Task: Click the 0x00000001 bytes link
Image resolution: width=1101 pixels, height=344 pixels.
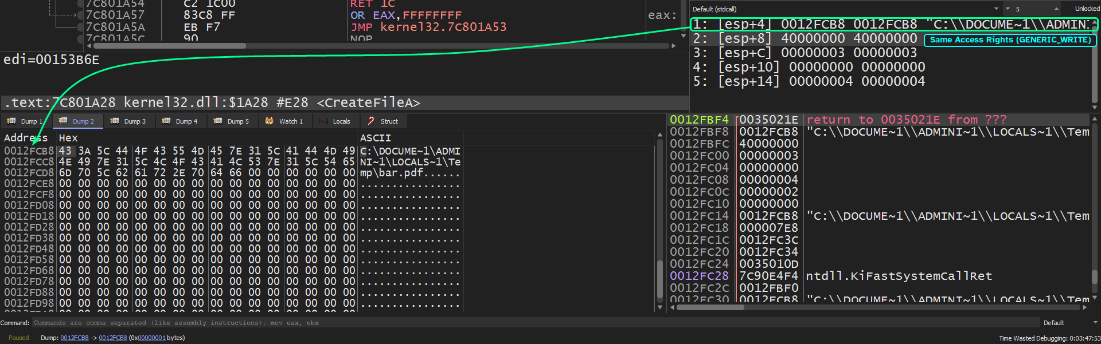Action: click(x=151, y=338)
